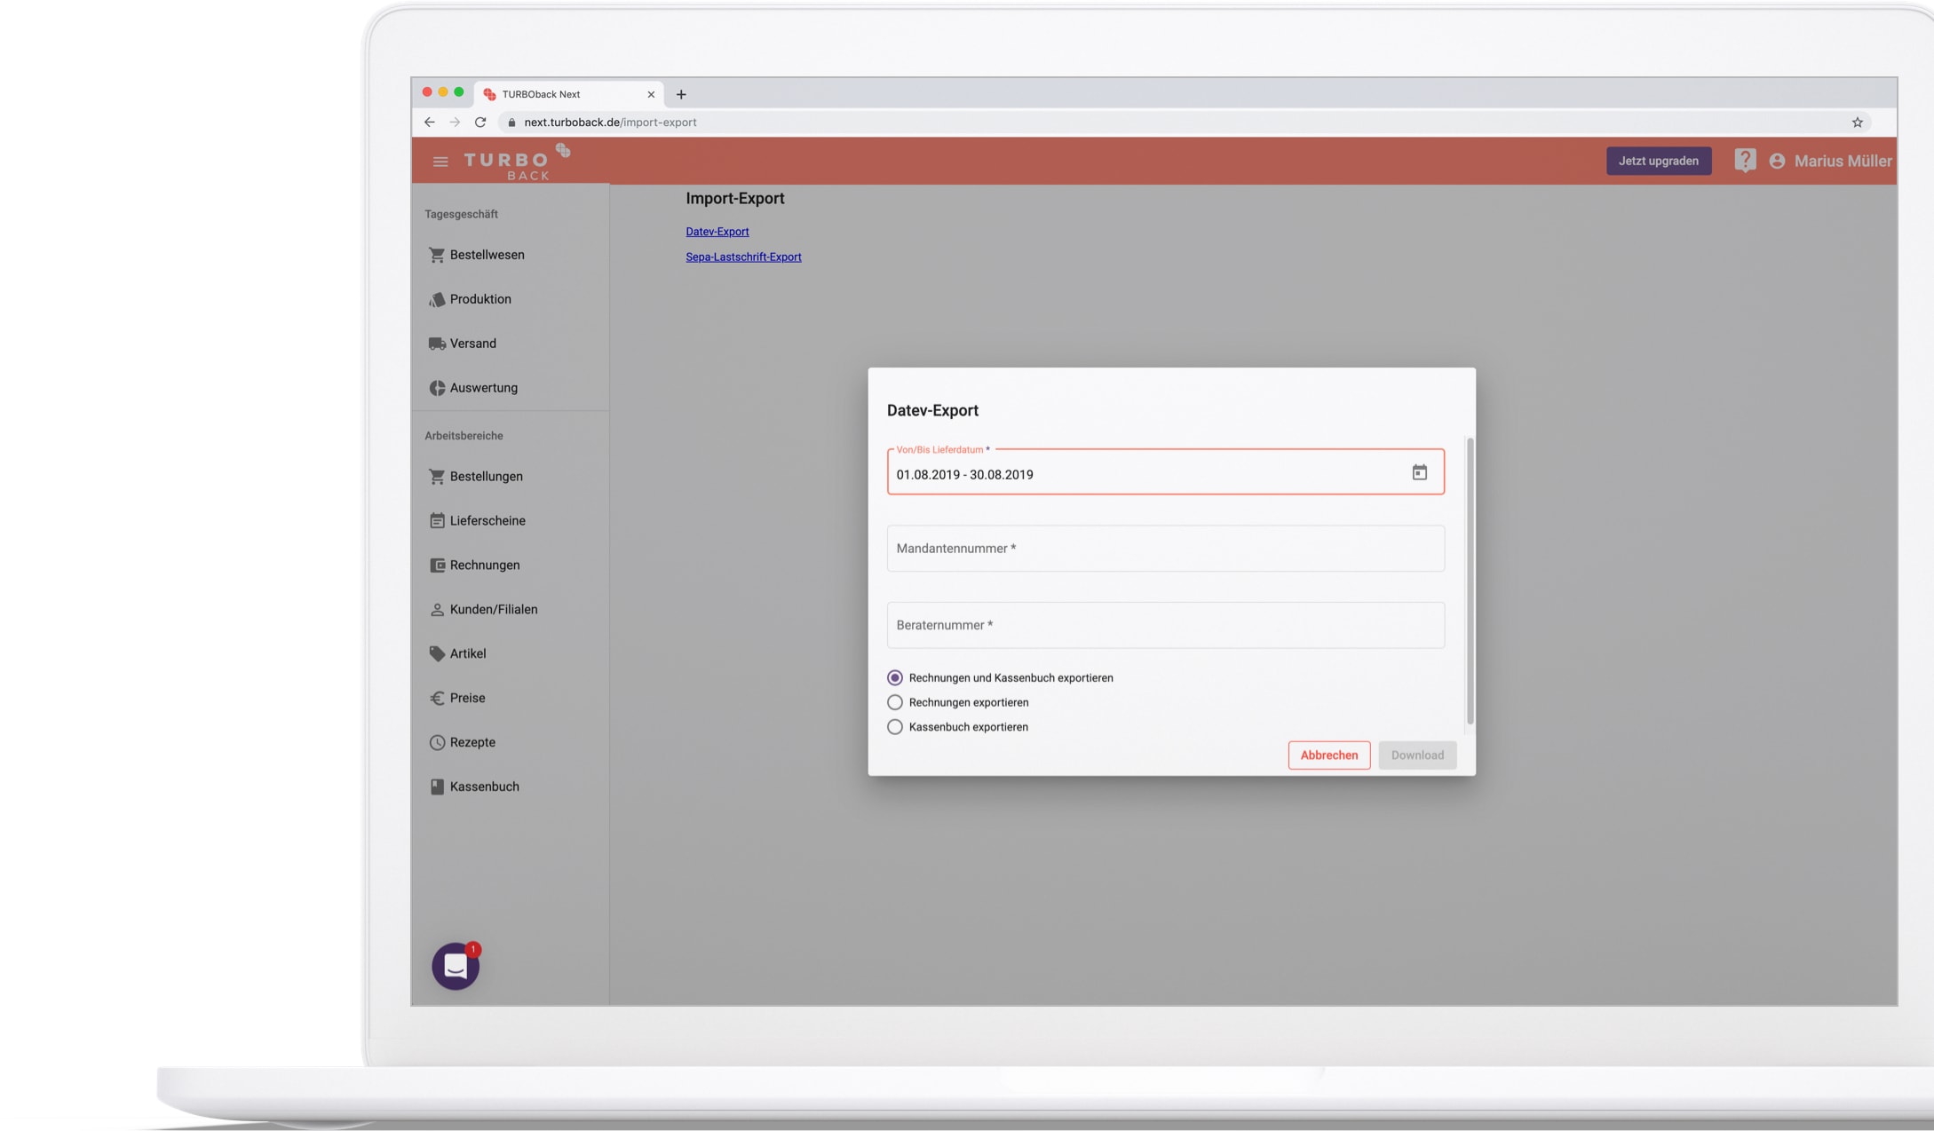Click the Produktion icon in sidebar
This screenshot has height=1131, width=1934.
click(x=437, y=299)
